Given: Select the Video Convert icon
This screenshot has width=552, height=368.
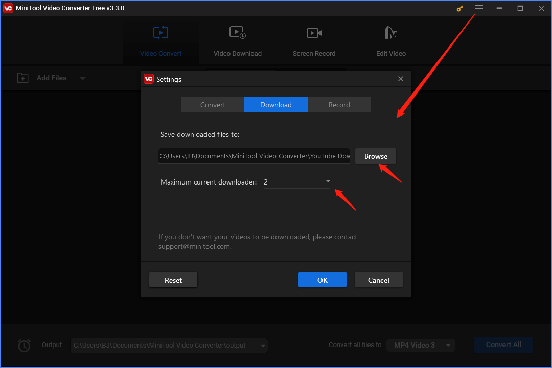Looking at the screenshot, I should click(160, 33).
